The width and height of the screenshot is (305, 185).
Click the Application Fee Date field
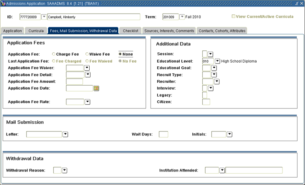[79, 88]
